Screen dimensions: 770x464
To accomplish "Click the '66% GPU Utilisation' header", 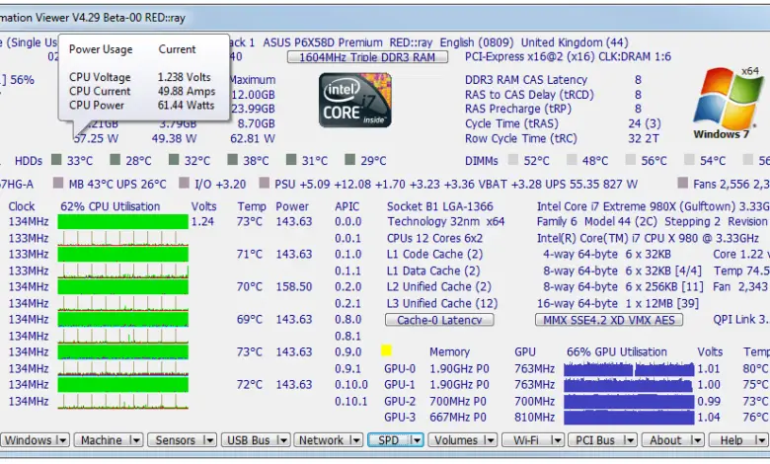I will tap(617, 351).
